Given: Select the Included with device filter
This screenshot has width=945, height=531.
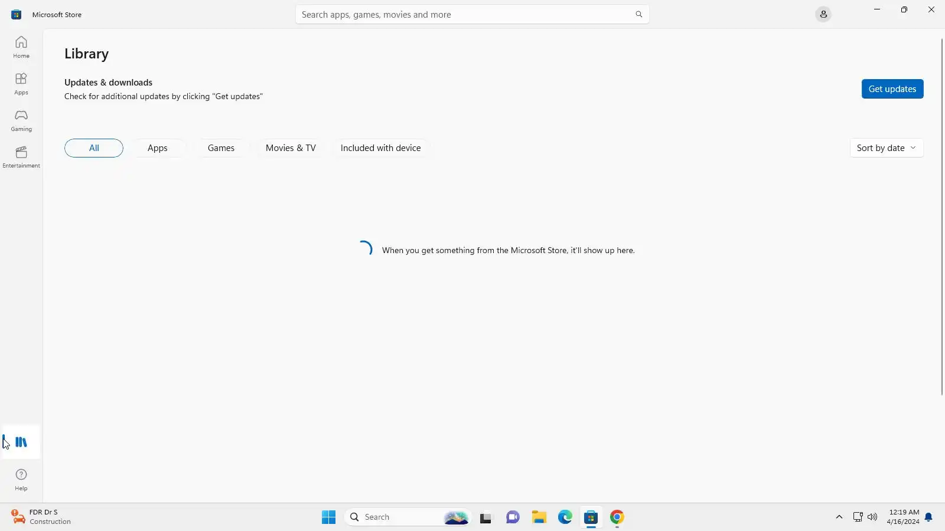Looking at the screenshot, I should [x=381, y=148].
